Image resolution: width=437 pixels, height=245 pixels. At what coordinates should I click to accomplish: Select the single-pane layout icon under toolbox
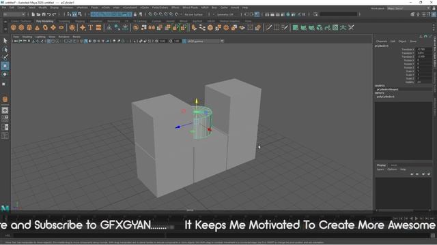(5, 110)
